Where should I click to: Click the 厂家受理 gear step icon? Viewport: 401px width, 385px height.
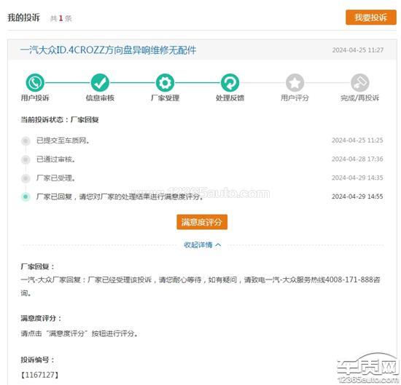pos(165,82)
